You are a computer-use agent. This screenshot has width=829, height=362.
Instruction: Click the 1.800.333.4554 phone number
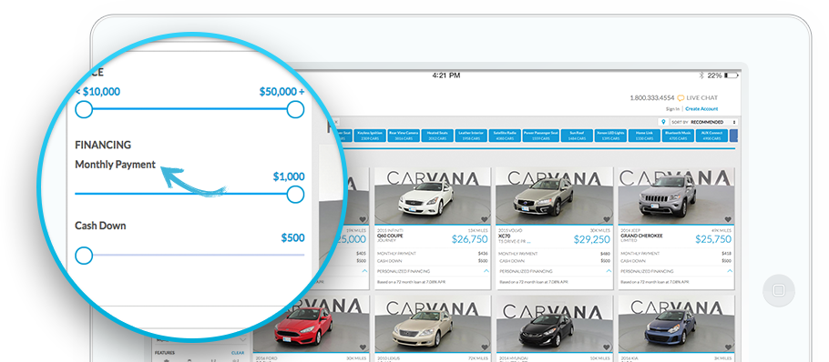[x=652, y=98]
